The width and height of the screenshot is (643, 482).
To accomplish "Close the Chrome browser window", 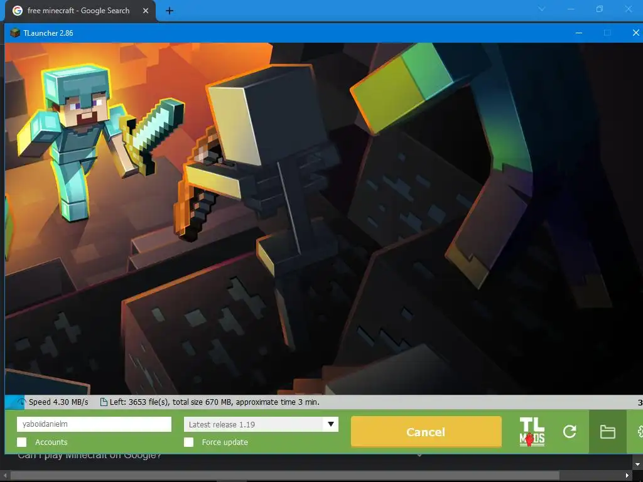I will tap(628, 9).
